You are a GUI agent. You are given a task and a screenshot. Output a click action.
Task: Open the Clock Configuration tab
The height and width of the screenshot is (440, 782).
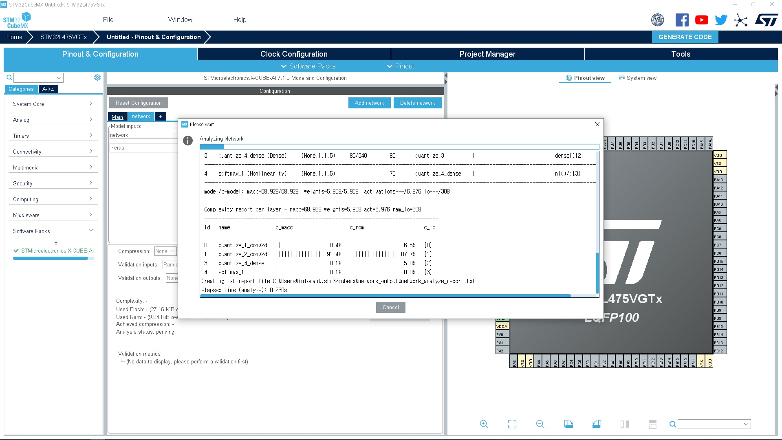tap(294, 54)
